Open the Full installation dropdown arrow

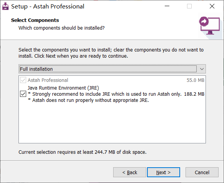click(x=202, y=69)
